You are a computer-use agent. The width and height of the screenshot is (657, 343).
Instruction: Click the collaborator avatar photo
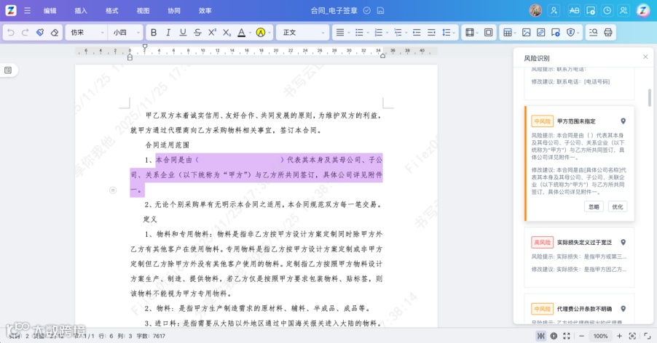[535, 10]
